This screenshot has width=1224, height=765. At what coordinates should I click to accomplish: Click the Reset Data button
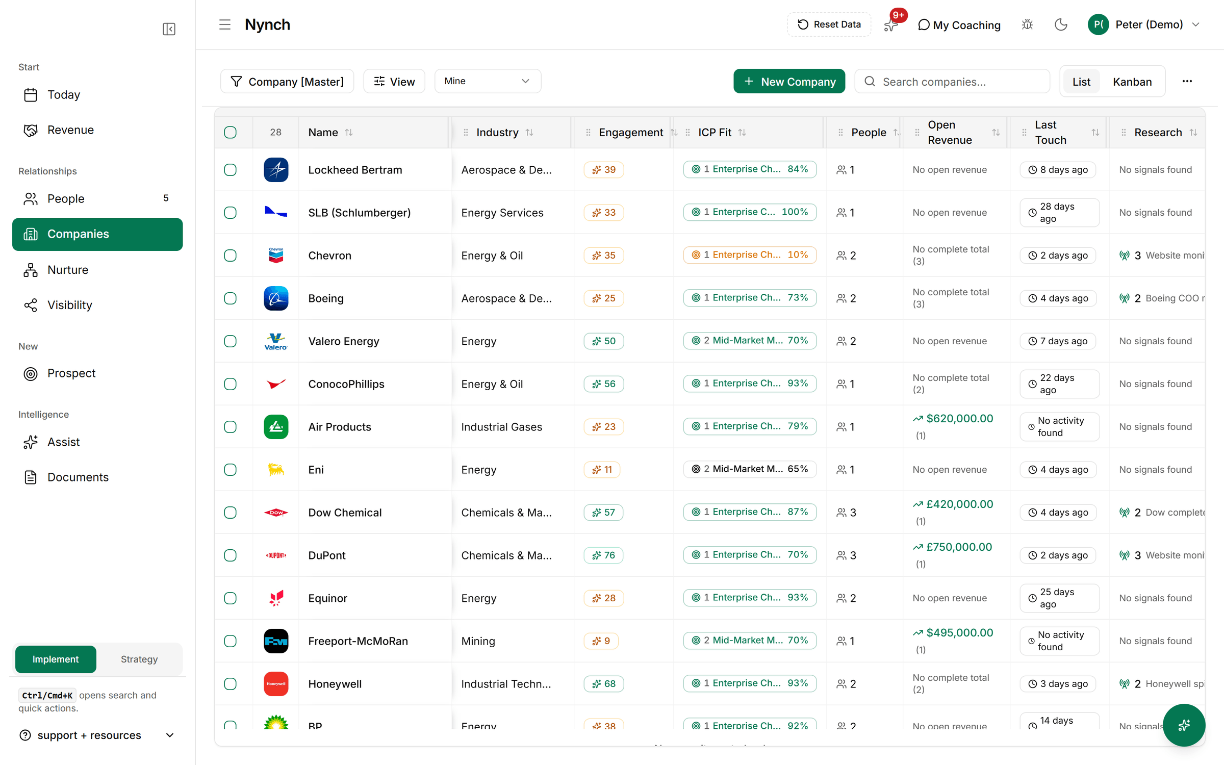[x=829, y=24]
